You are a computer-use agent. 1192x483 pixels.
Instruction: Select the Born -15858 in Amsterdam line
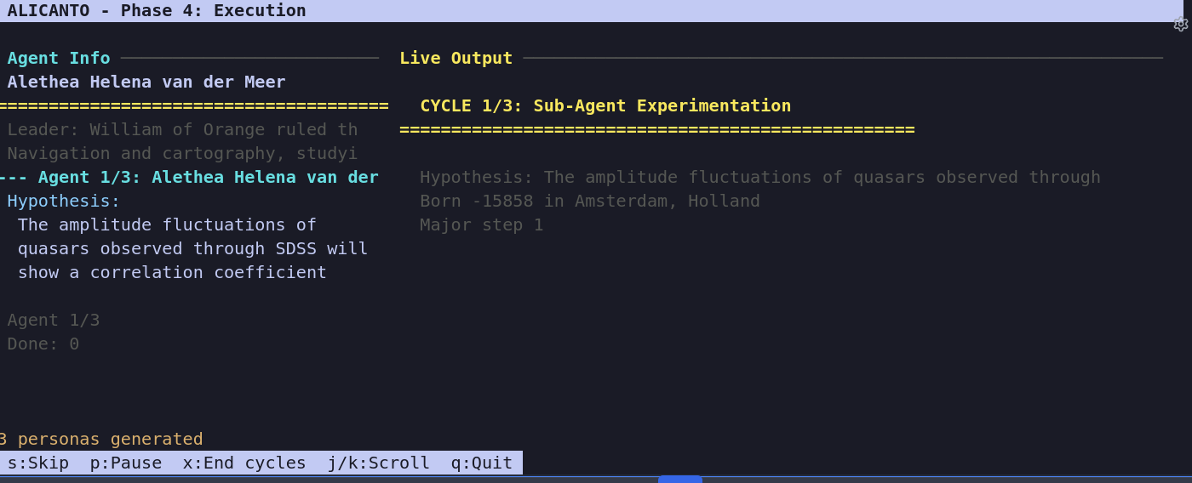(x=590, y=201)
